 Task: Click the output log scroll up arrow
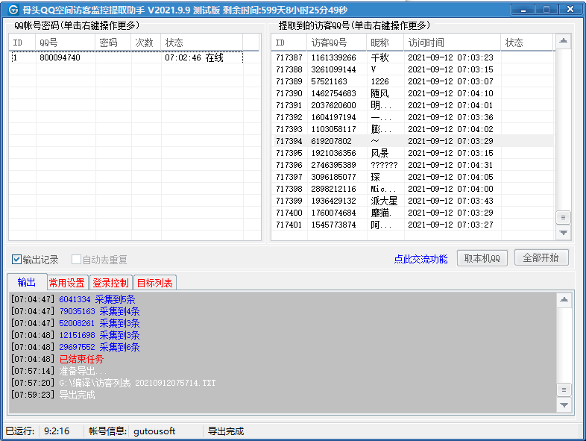564,300
